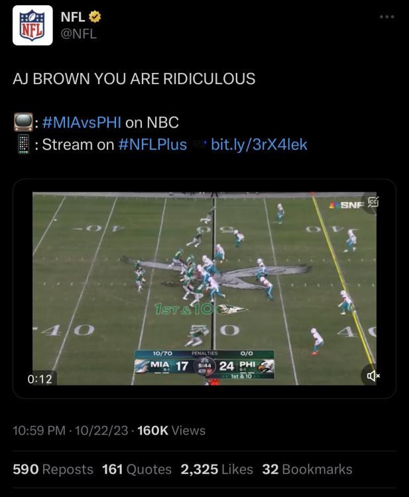Toggle closed captions on the video
Screen dimensions: 409x497
(373, 202)
